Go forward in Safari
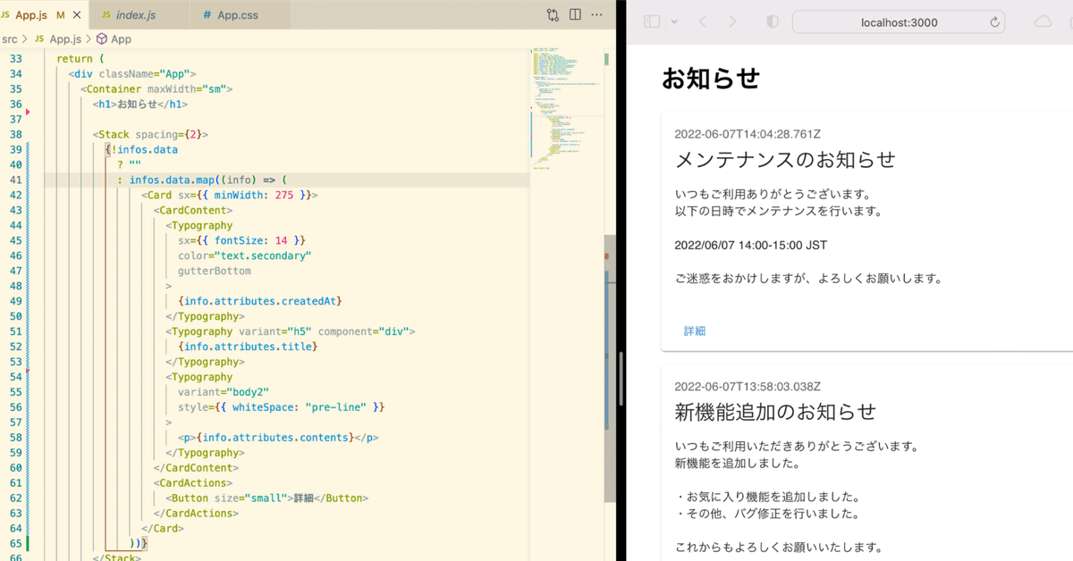Image resolution: width=1073 pixels, height=561 pixels. pos(732,21)
